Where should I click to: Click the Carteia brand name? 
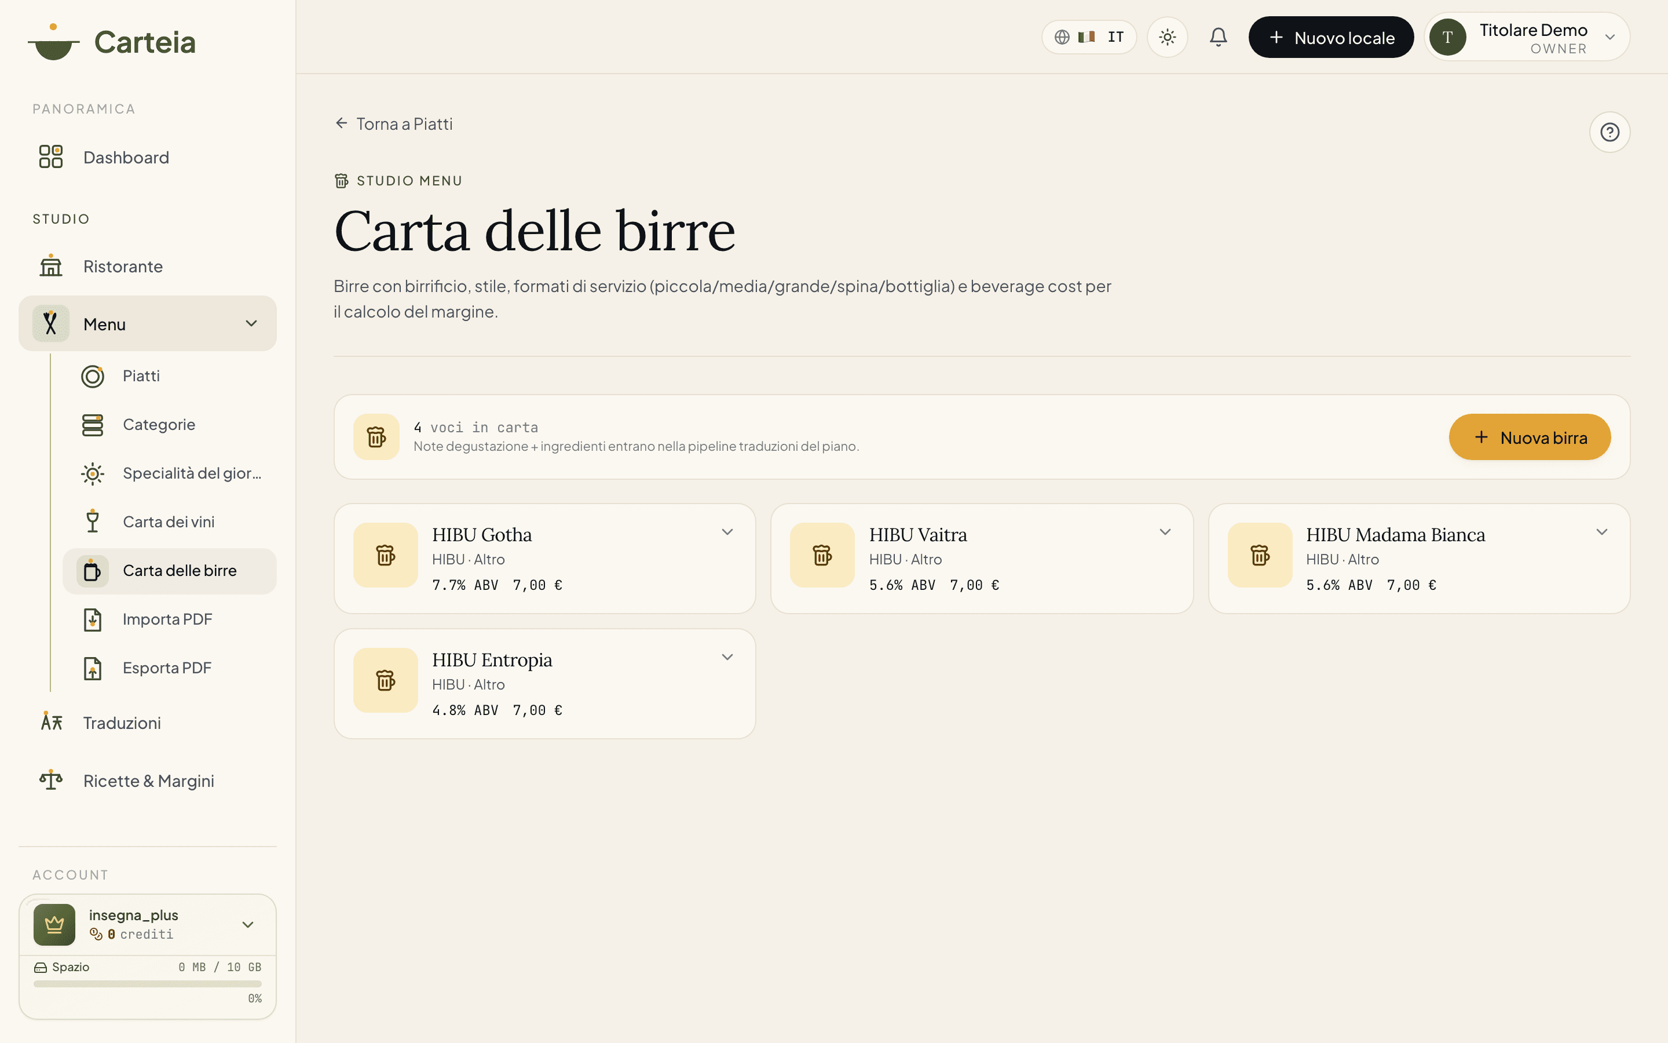145,42
